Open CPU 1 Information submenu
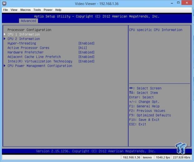This screenshot has height=162, width=194. click(24, 34)
